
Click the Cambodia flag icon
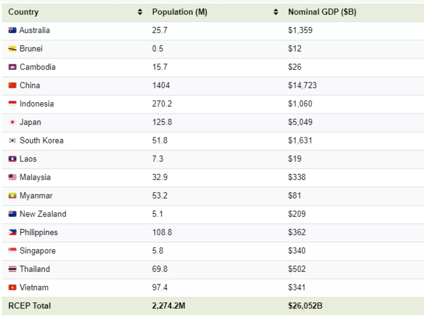12,67
